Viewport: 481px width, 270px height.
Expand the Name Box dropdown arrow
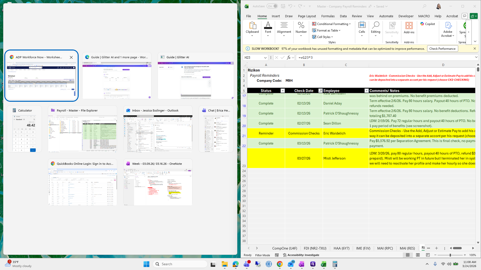265,57
